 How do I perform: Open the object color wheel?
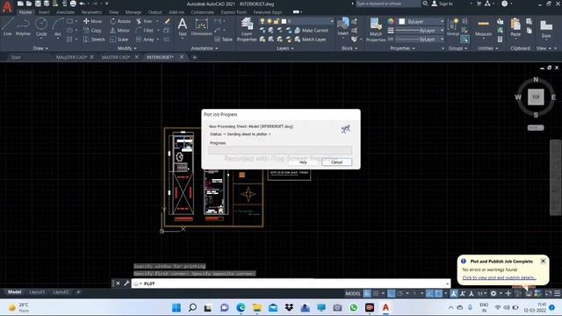[391, 21]
